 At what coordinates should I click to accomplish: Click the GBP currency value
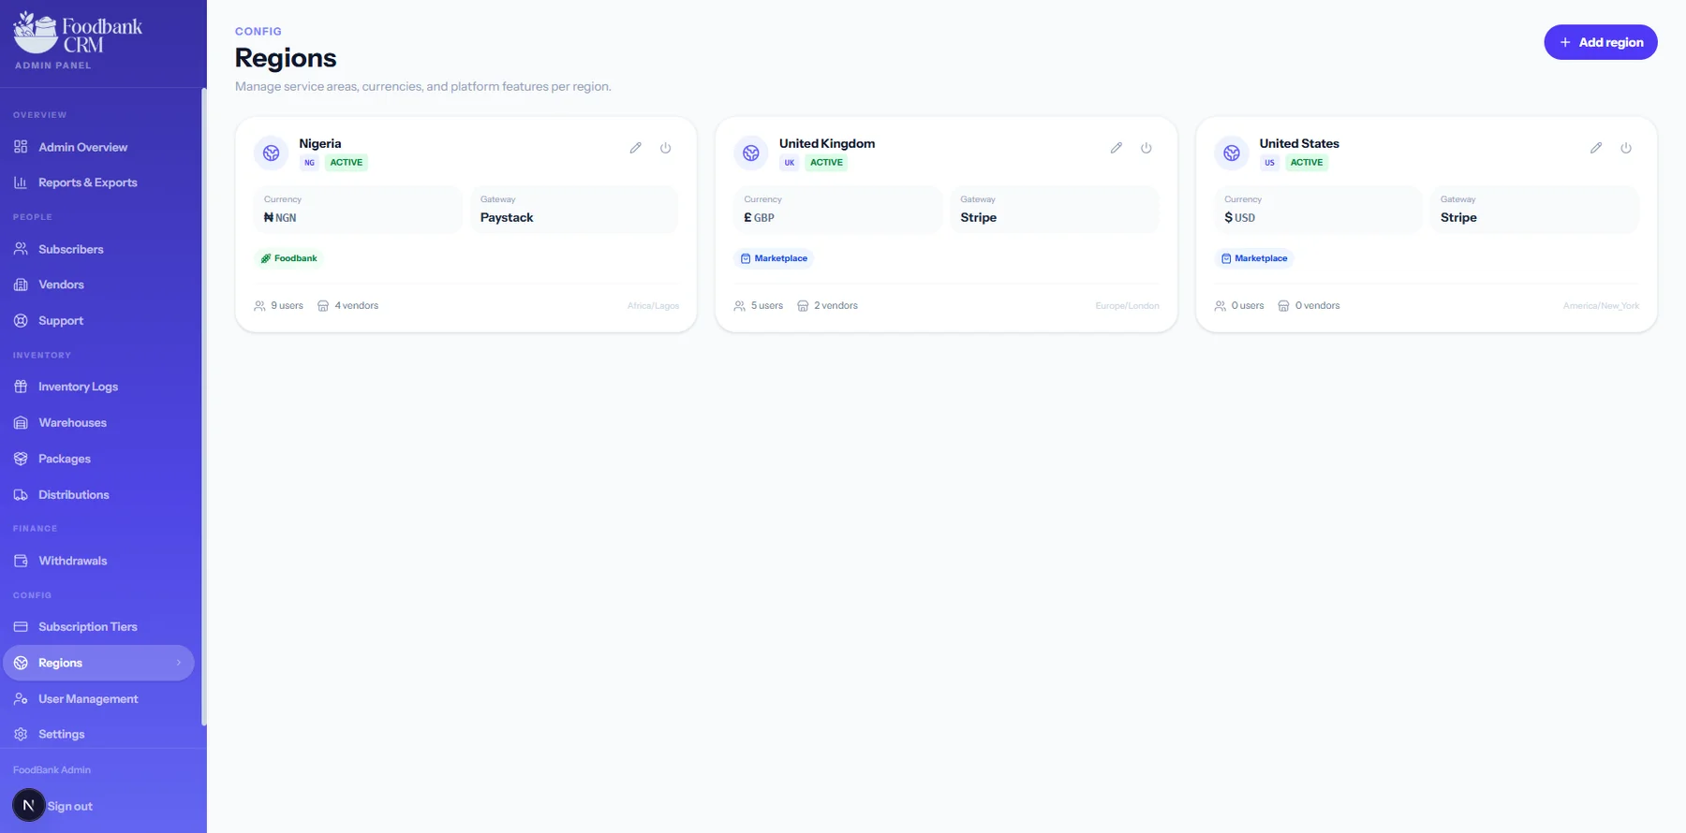click(759, 217)
